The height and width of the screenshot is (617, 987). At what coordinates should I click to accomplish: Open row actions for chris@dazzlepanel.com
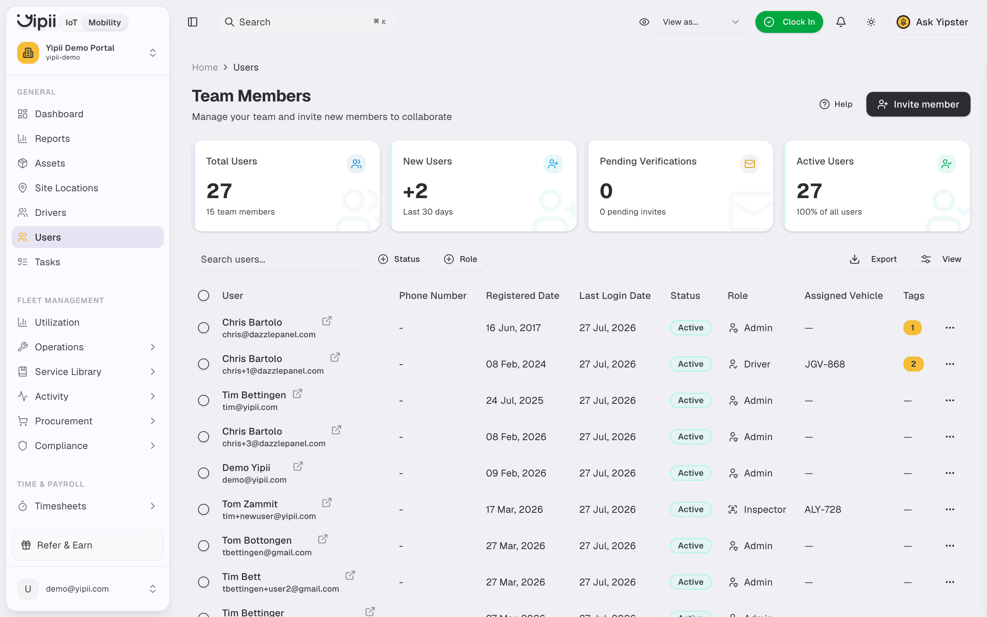950,328
